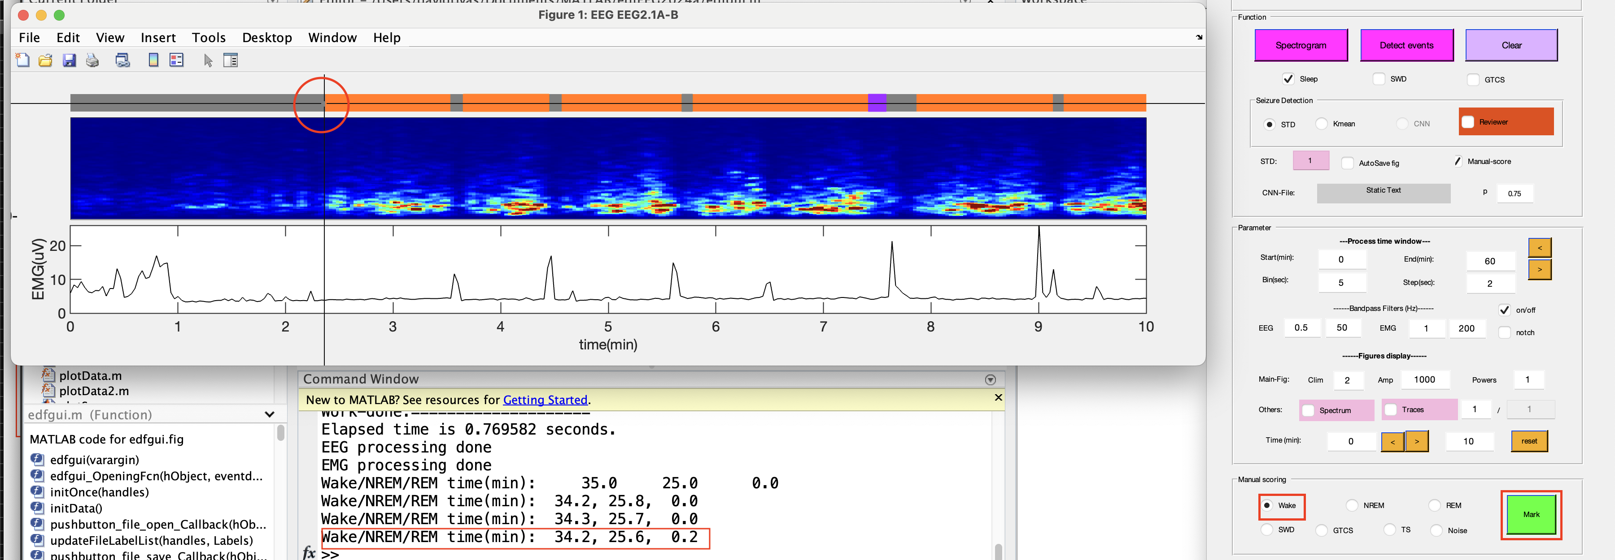Screen dimensions: 1615x560
Task: Click the STD threshold pink input field
Action: point(1310,160)
